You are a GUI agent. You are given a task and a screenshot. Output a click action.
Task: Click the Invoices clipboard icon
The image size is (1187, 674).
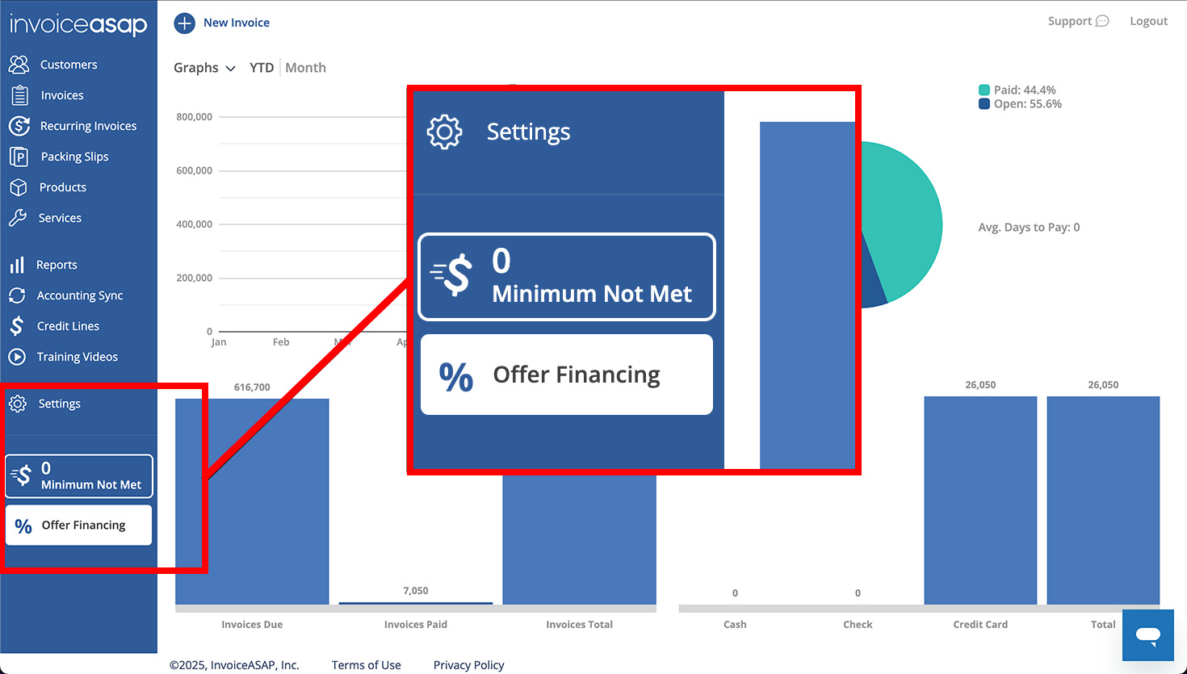(19, 95)
